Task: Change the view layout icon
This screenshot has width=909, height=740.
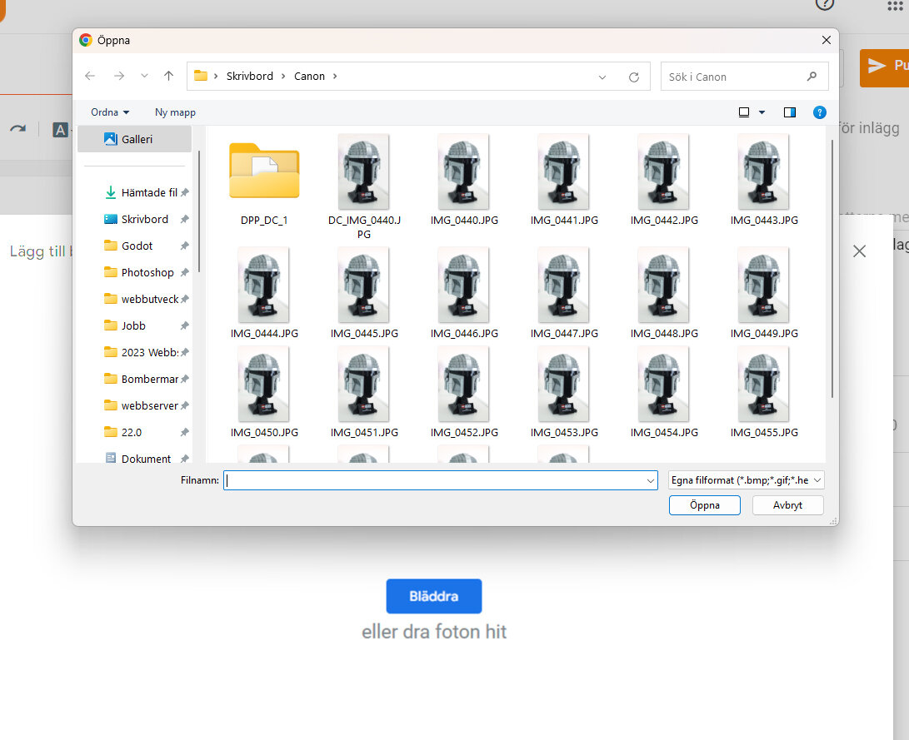Action: coord(744,112)
